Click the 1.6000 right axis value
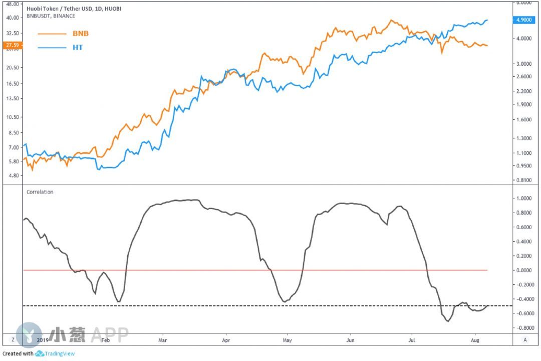Screen dimensions: 541x361 click(x=524, y=120)
